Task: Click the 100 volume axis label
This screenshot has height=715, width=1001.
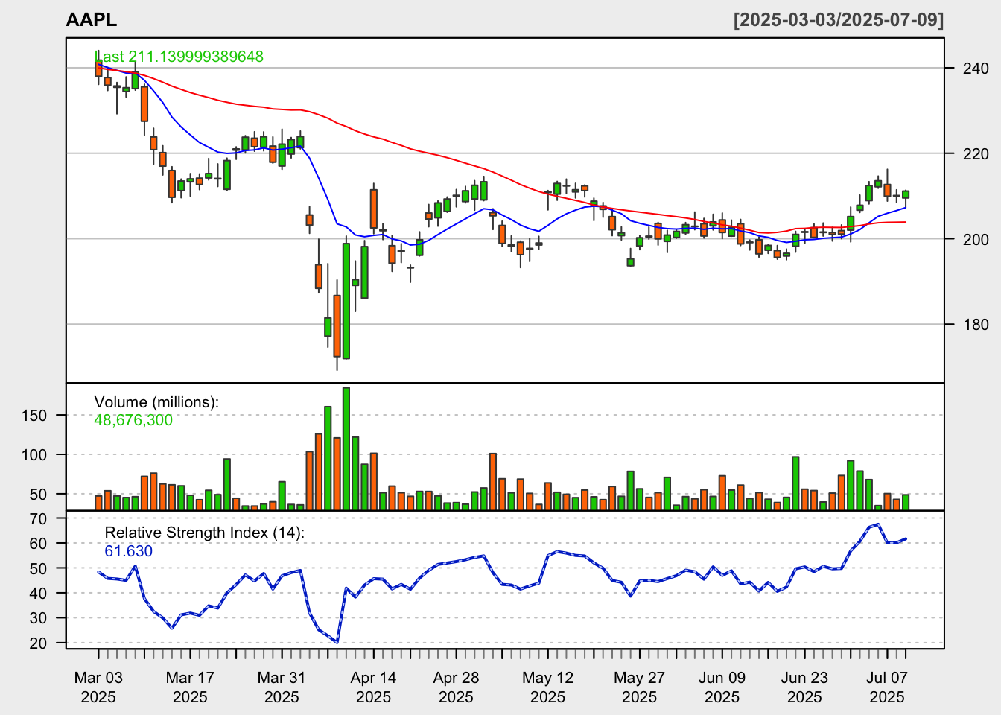Action: tap(34, 455)
